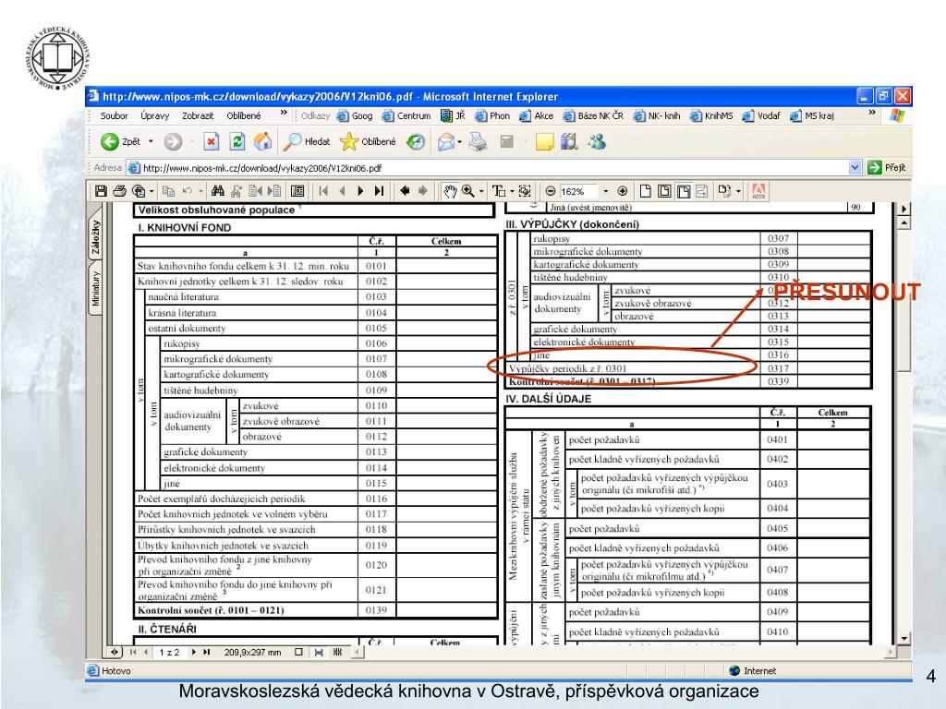This screenshot has width=946, height=709.
Task: Go to the Home page icon
Action: tap(262, 141)
